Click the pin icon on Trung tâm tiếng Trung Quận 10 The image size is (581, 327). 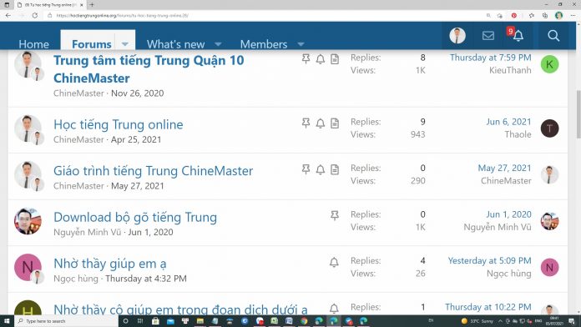click(x=306, y=58)
